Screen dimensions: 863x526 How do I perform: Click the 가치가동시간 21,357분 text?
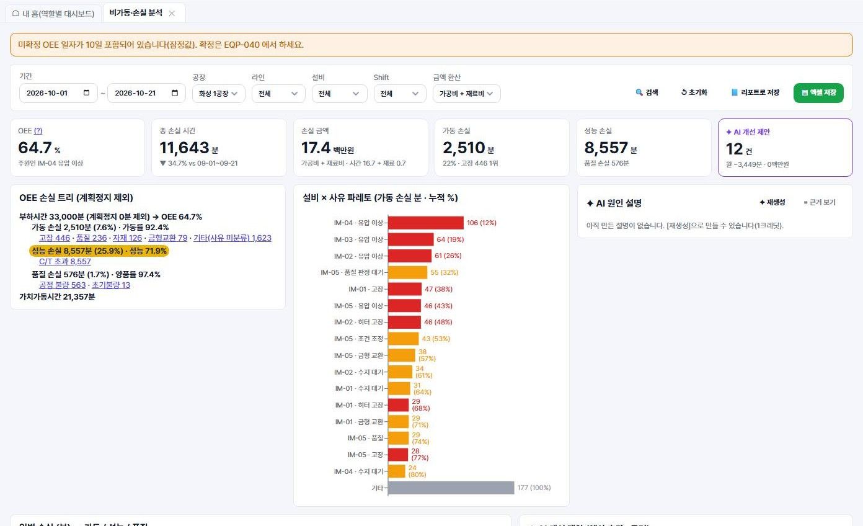(57, 297)
